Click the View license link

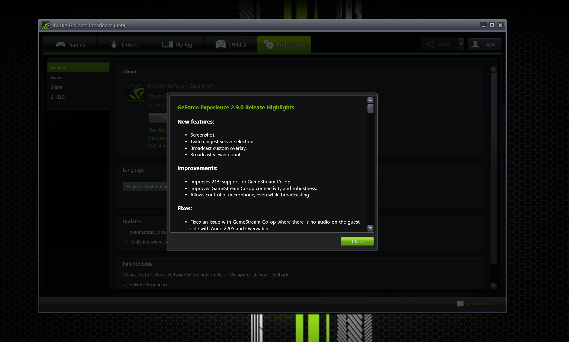click(157, 130)
